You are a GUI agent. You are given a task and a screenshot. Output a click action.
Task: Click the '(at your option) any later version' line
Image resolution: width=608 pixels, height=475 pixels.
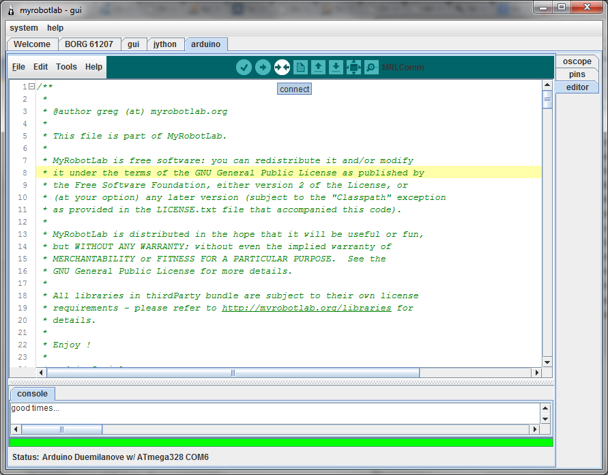tap(244, 197)
